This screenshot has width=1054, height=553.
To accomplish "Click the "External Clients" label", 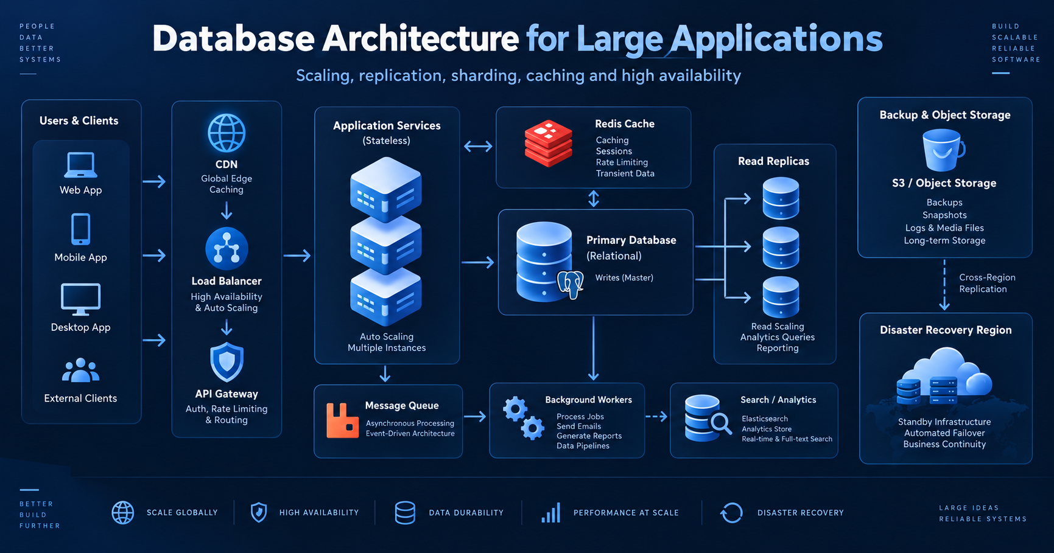I will pos(80,398).
